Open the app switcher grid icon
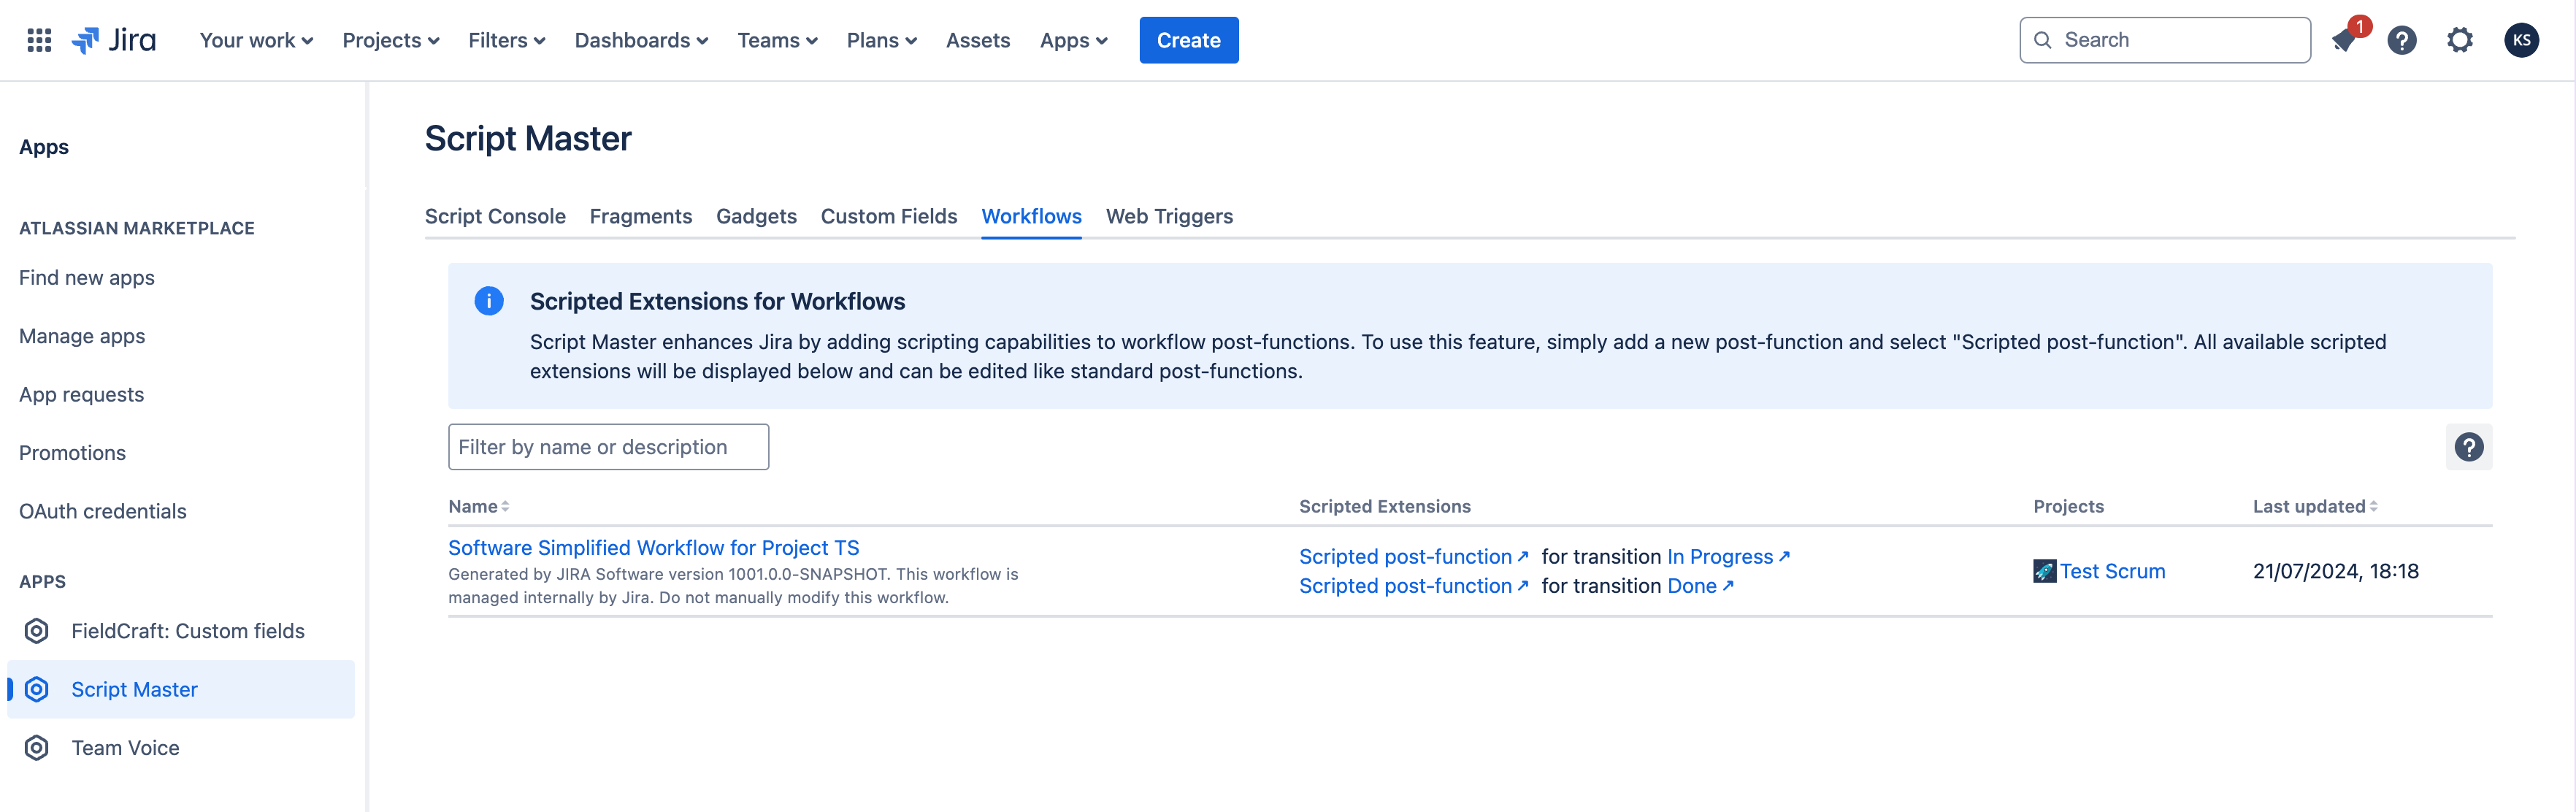2576x812 pixels. (x=39, y=40)
